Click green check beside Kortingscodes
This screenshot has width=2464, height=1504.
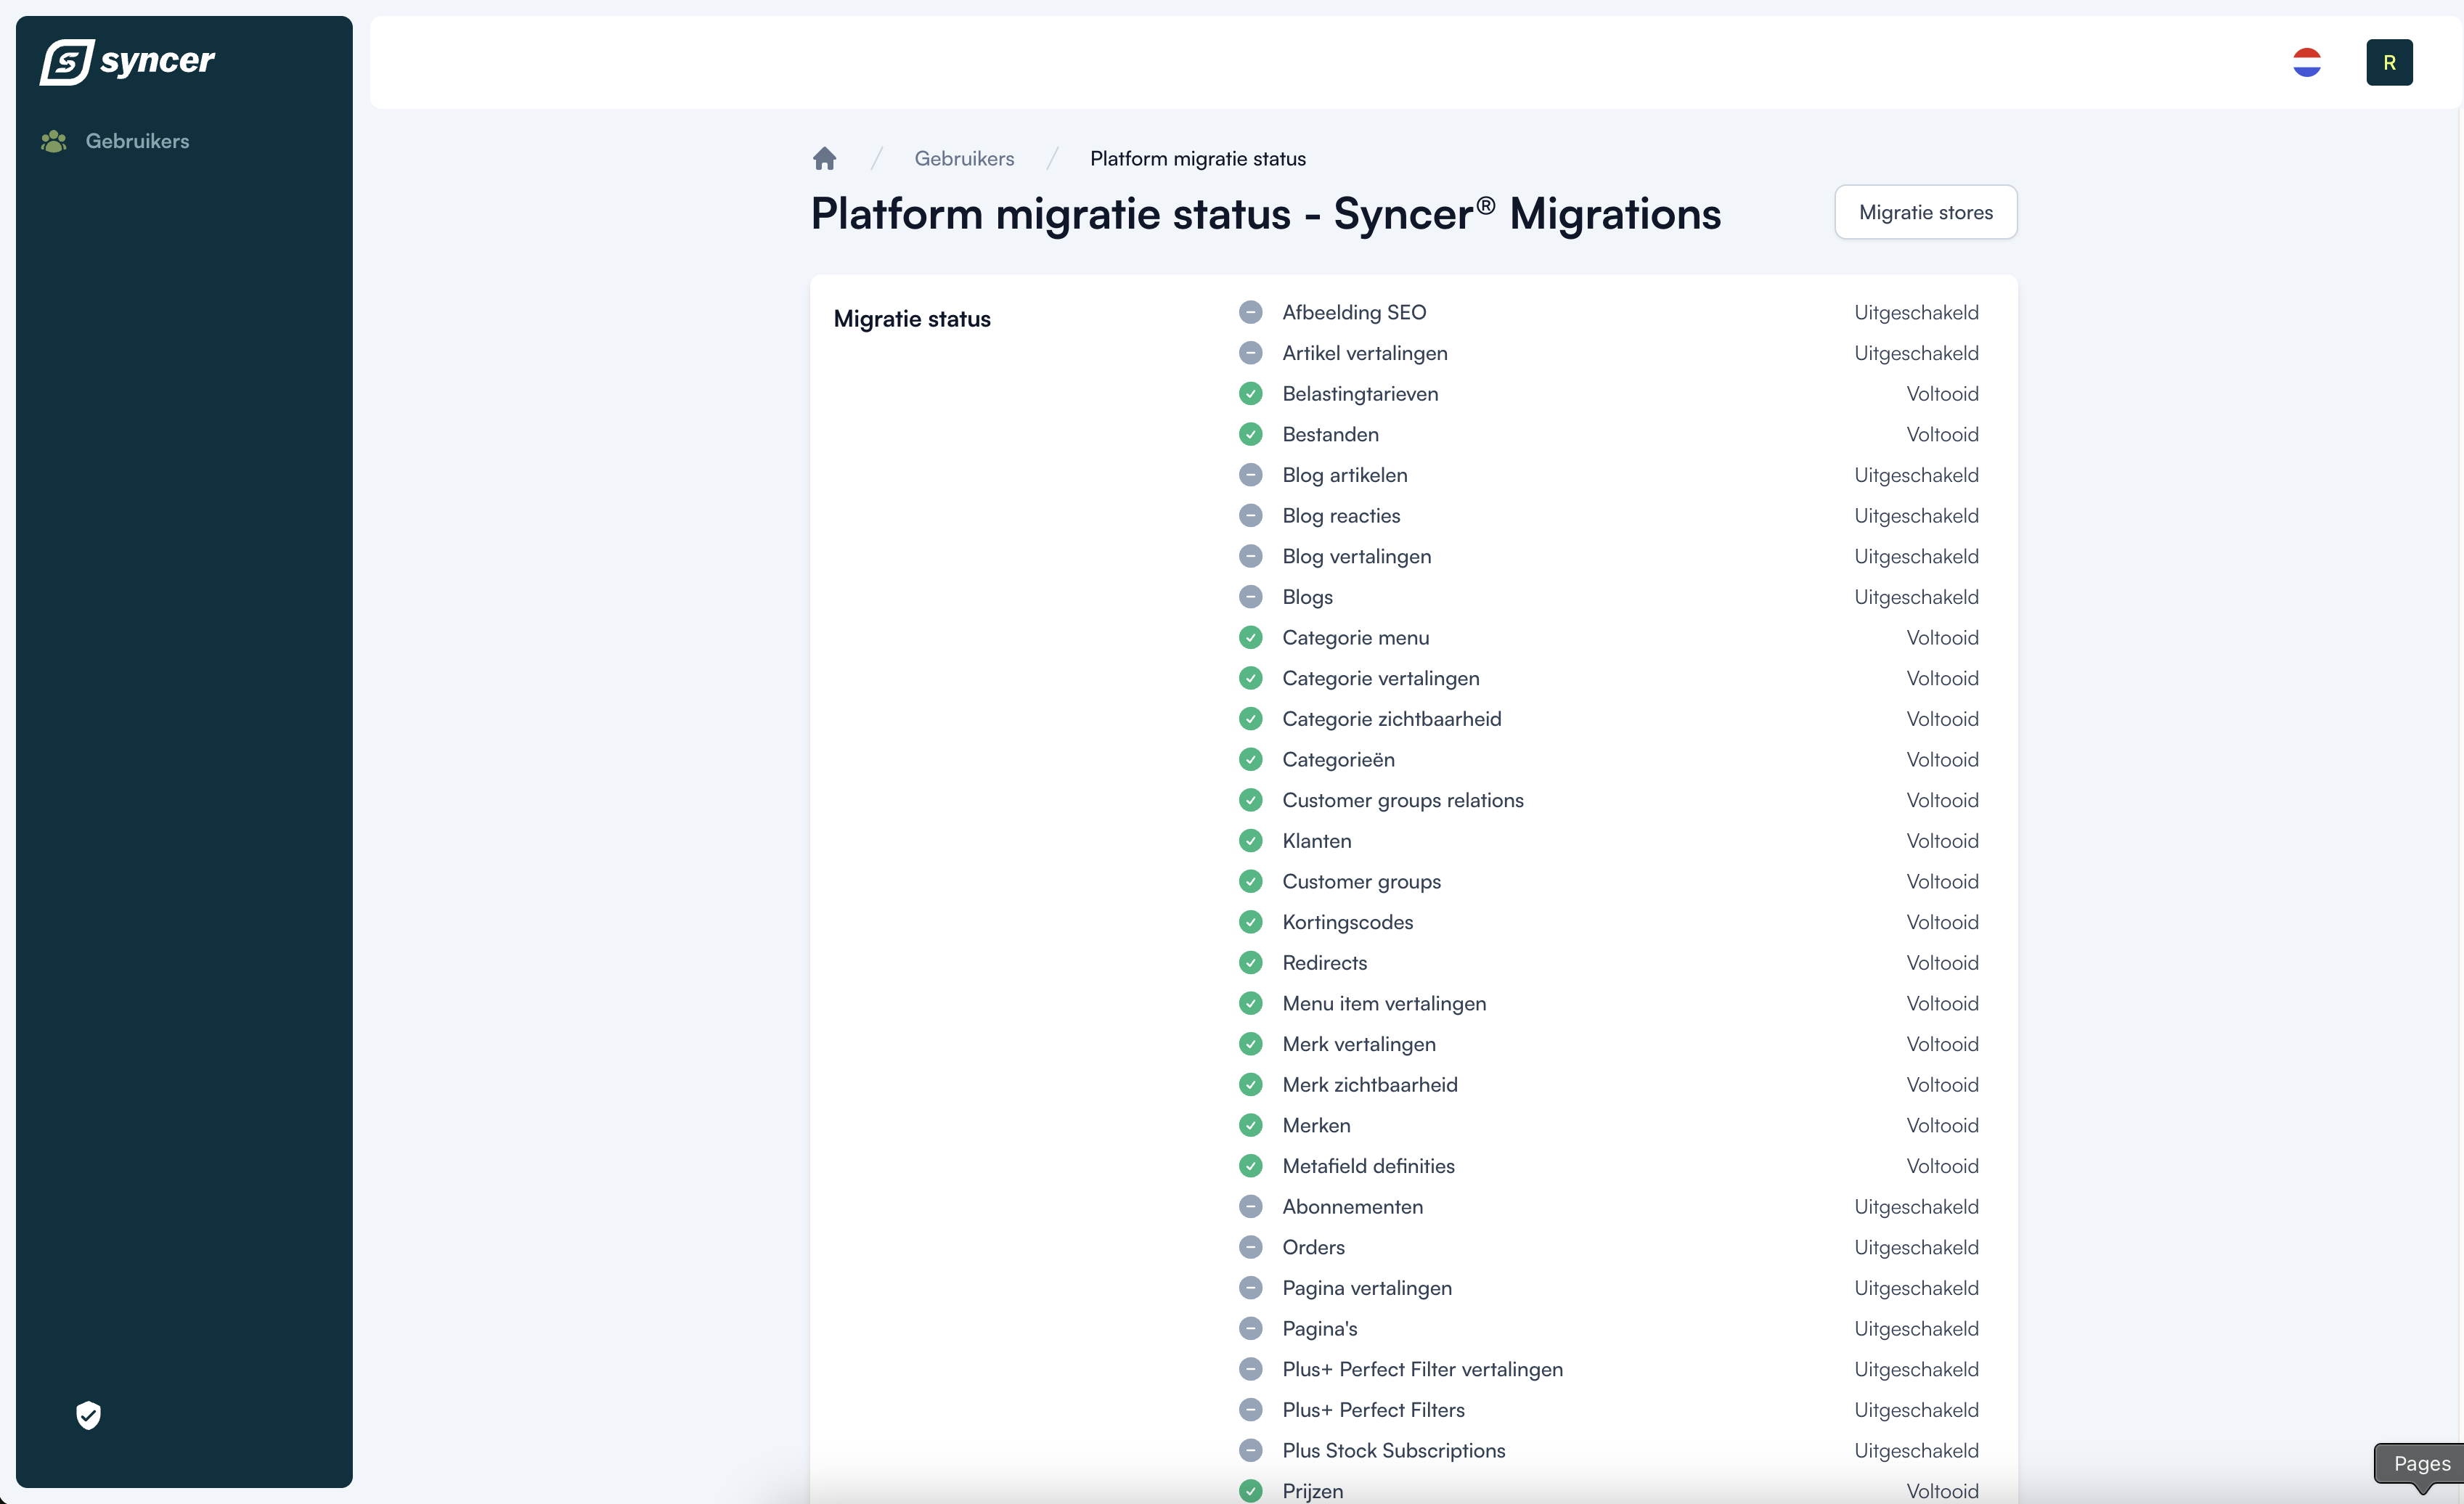(x=1250, y=922)
